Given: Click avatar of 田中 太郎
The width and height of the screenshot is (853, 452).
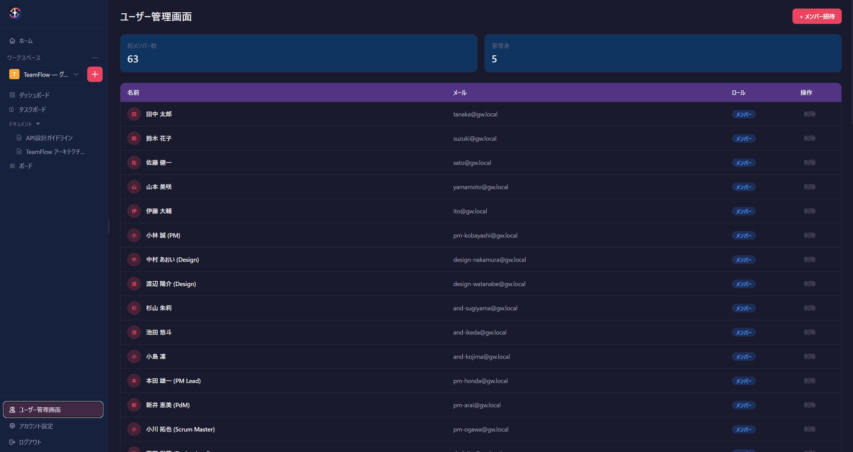Looking at the screenshot, I should [x=134, y=114].
